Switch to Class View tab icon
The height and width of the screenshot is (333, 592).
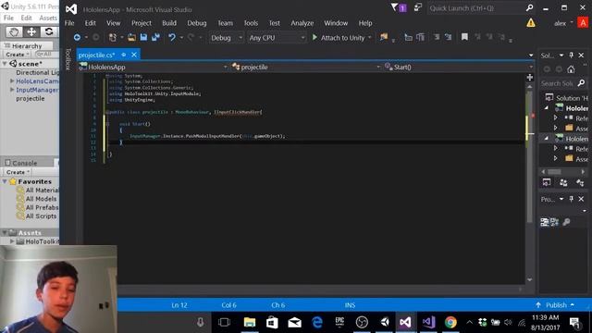tap(580, 183)
